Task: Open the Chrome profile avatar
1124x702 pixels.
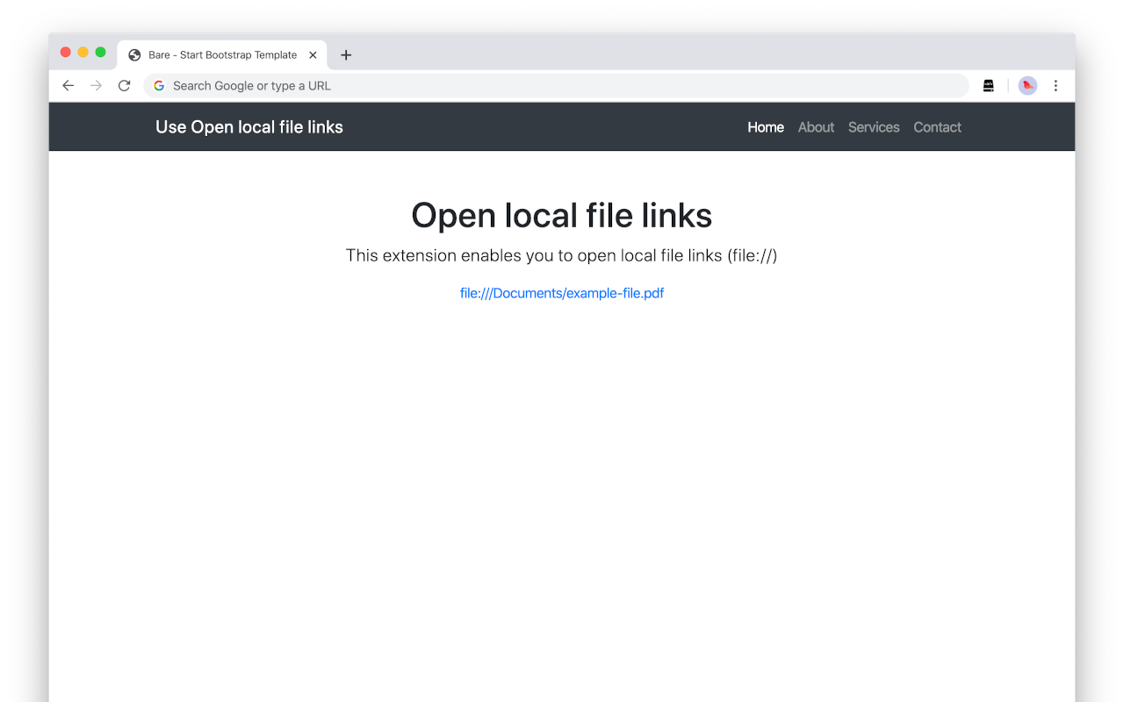Action: [1027, 85]
